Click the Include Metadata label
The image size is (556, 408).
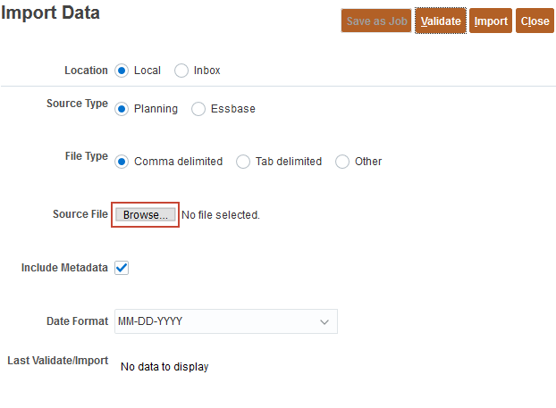64,268
